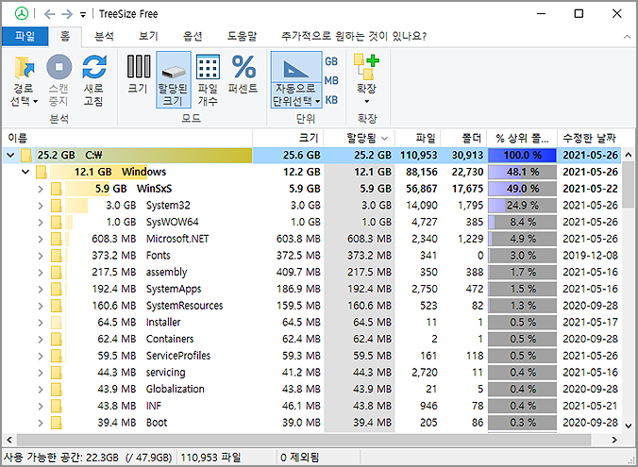Expand the System32 folder
Viewport: 638px width, 467px height.
[x=41, y=206]
